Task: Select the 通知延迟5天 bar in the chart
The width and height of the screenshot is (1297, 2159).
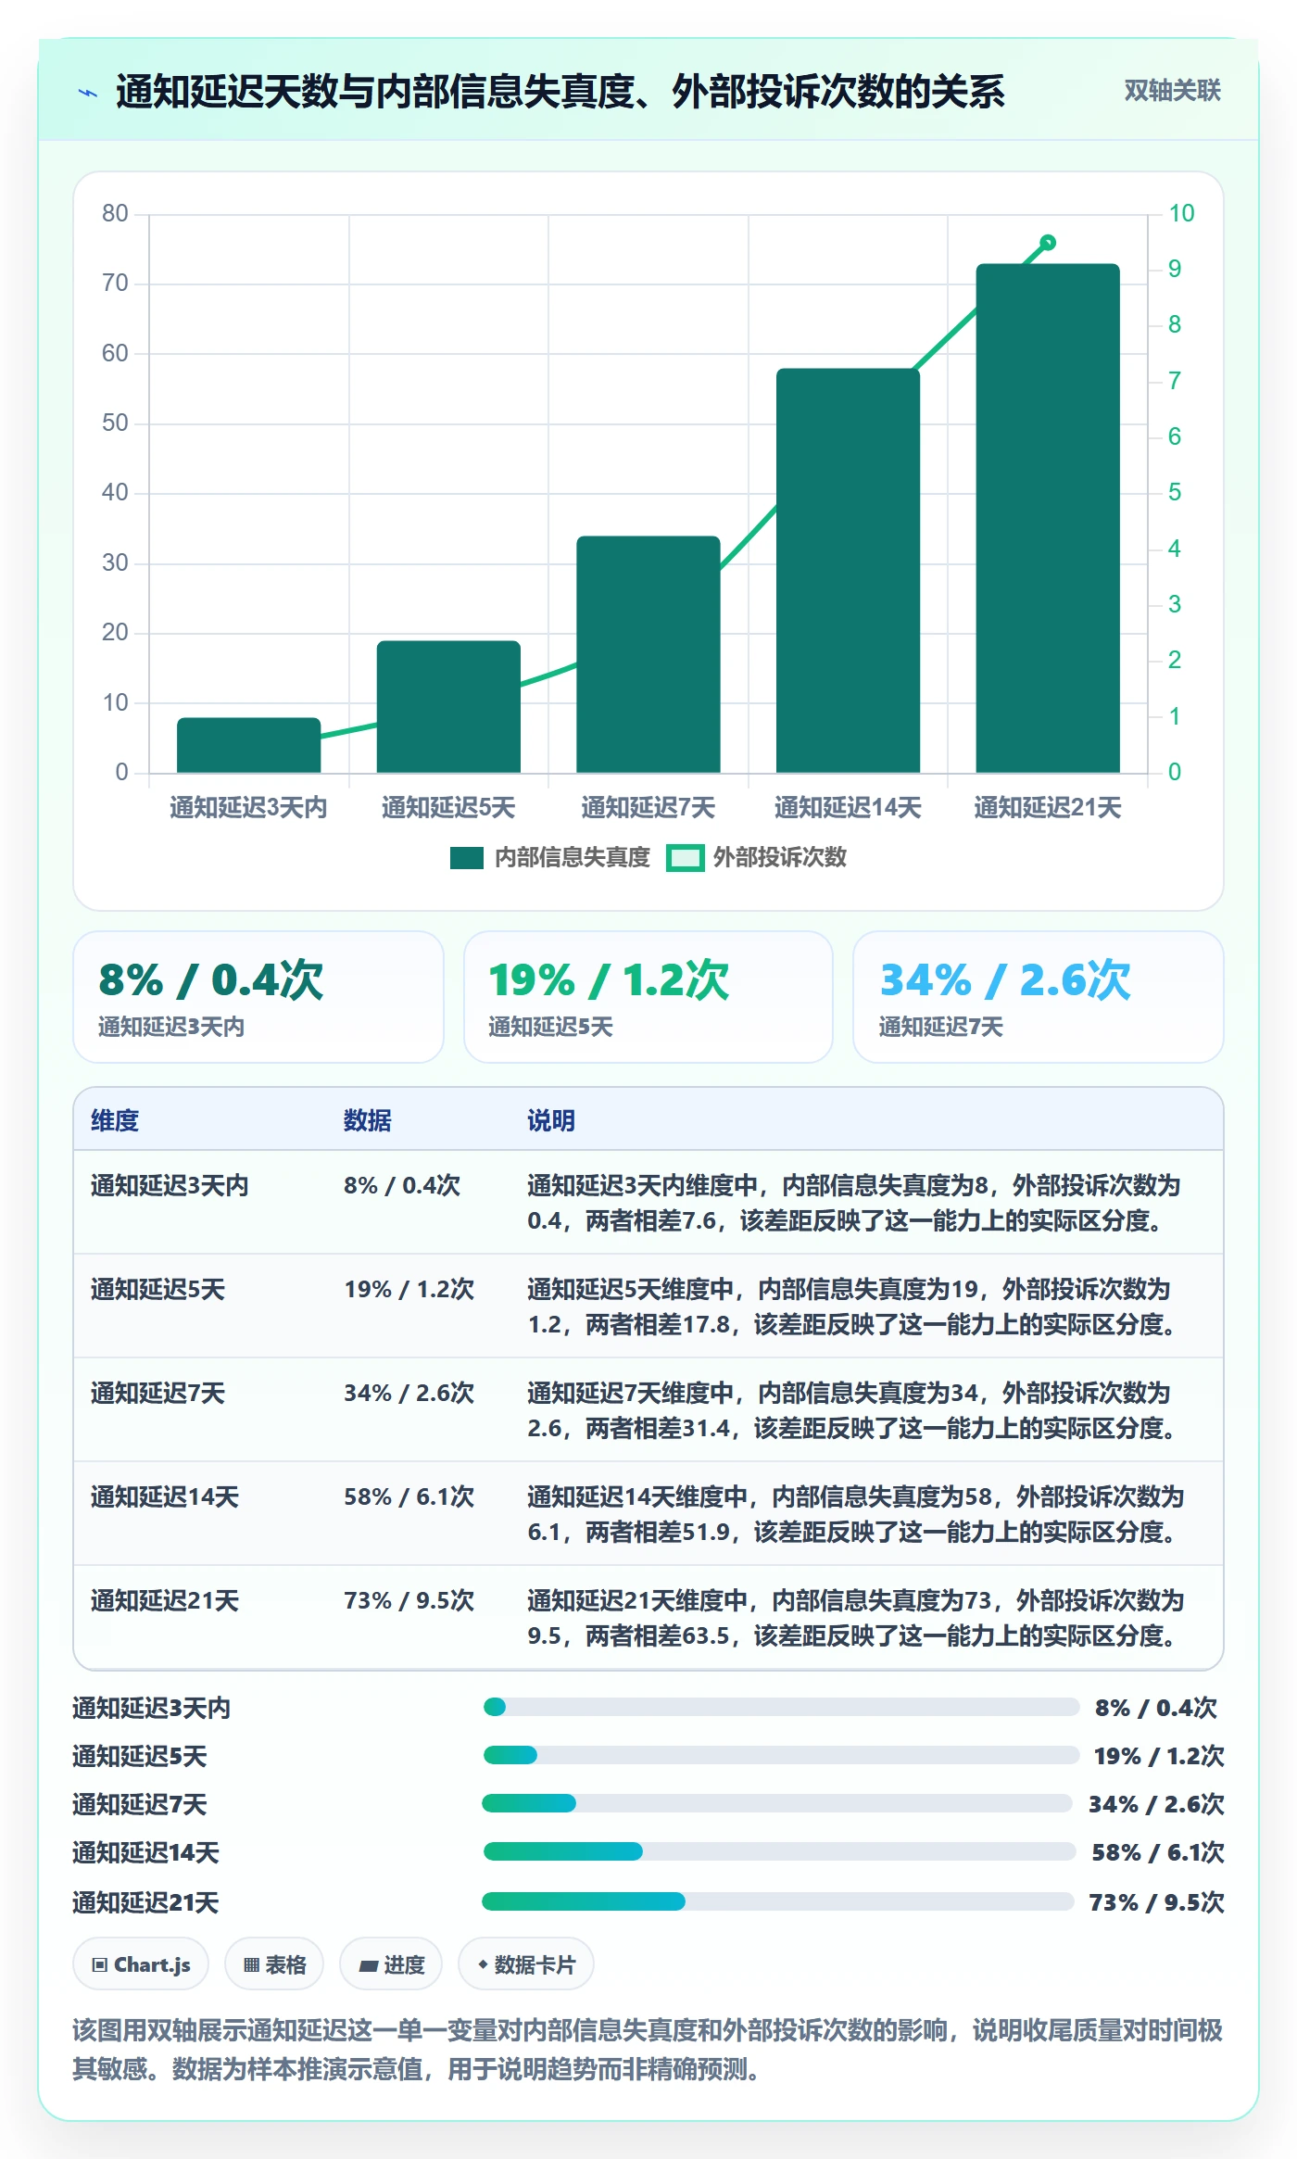Action: click(x=448, y=706)
